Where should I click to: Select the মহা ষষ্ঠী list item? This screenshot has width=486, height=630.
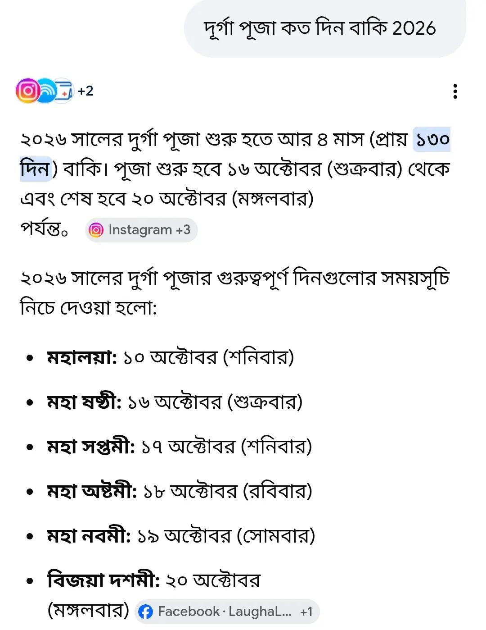175,402
